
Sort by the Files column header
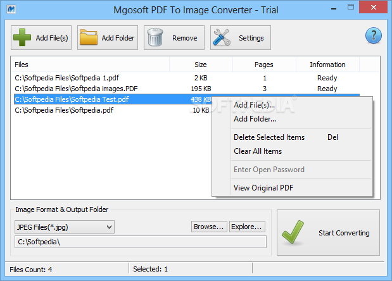pyautogui.click(x=91, y=65)
